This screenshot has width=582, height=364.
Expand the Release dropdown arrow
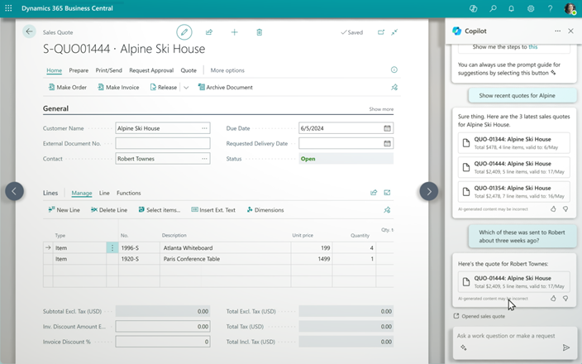(186, 88)
